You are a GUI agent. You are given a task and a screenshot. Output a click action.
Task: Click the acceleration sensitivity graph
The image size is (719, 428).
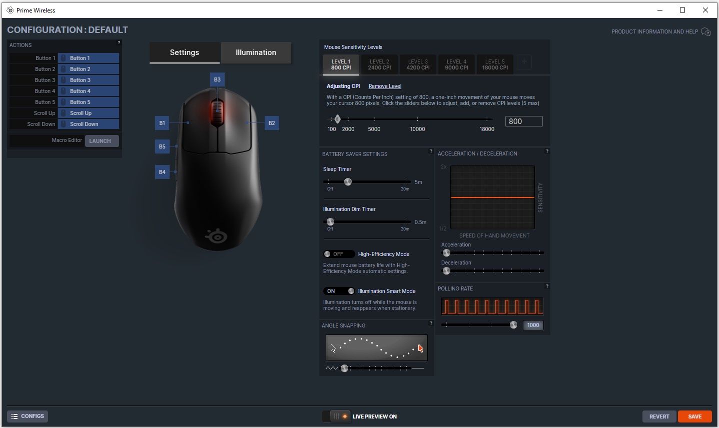(x=492, y=197)
